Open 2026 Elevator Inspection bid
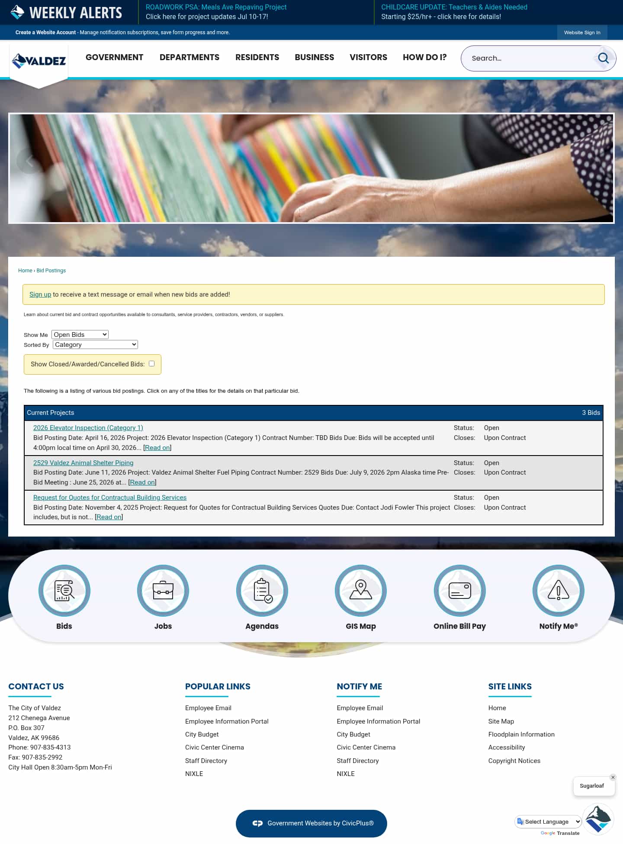Screen dimensions: 623x844 pos(88,428)
